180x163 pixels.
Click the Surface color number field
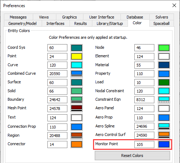click(x=57, y=83)
